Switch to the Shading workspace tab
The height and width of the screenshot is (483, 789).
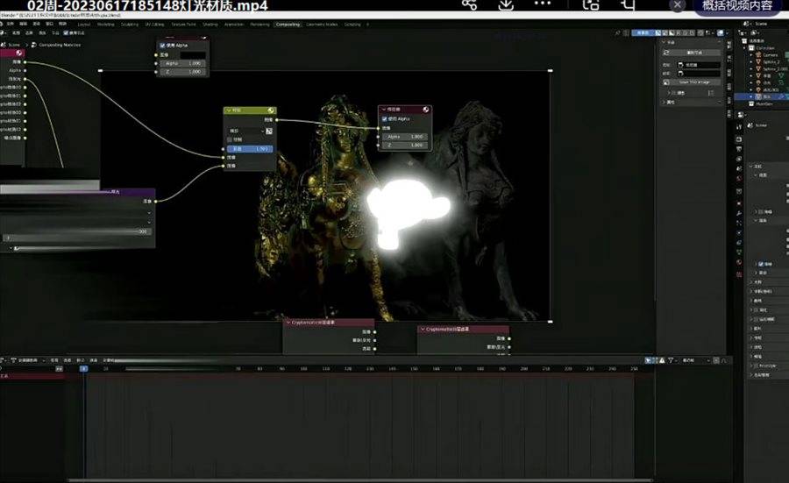click(x=210, y=25)
